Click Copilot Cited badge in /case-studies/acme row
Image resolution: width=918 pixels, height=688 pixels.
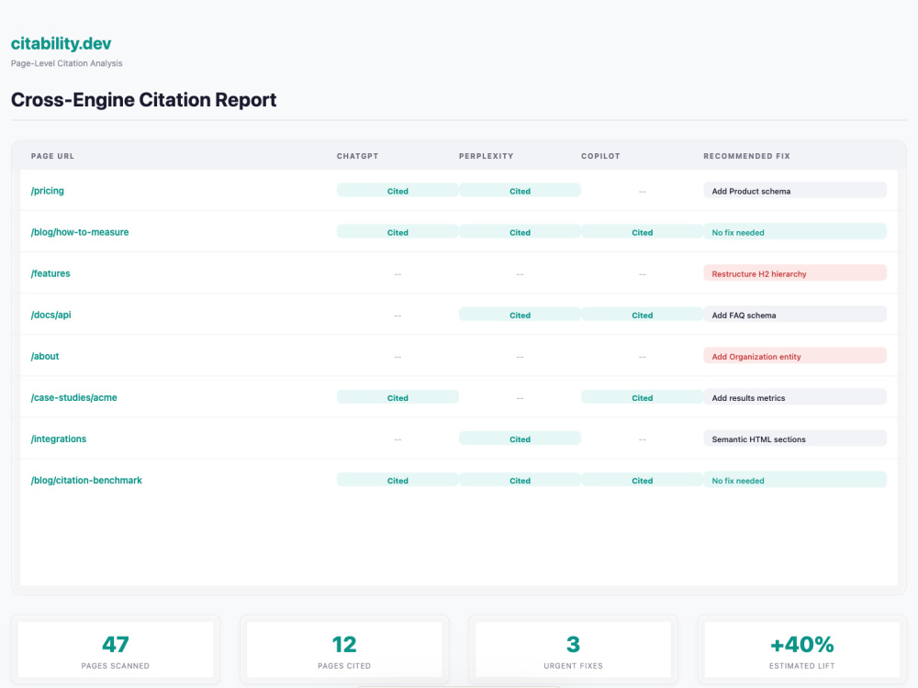[x=643, y=398]
